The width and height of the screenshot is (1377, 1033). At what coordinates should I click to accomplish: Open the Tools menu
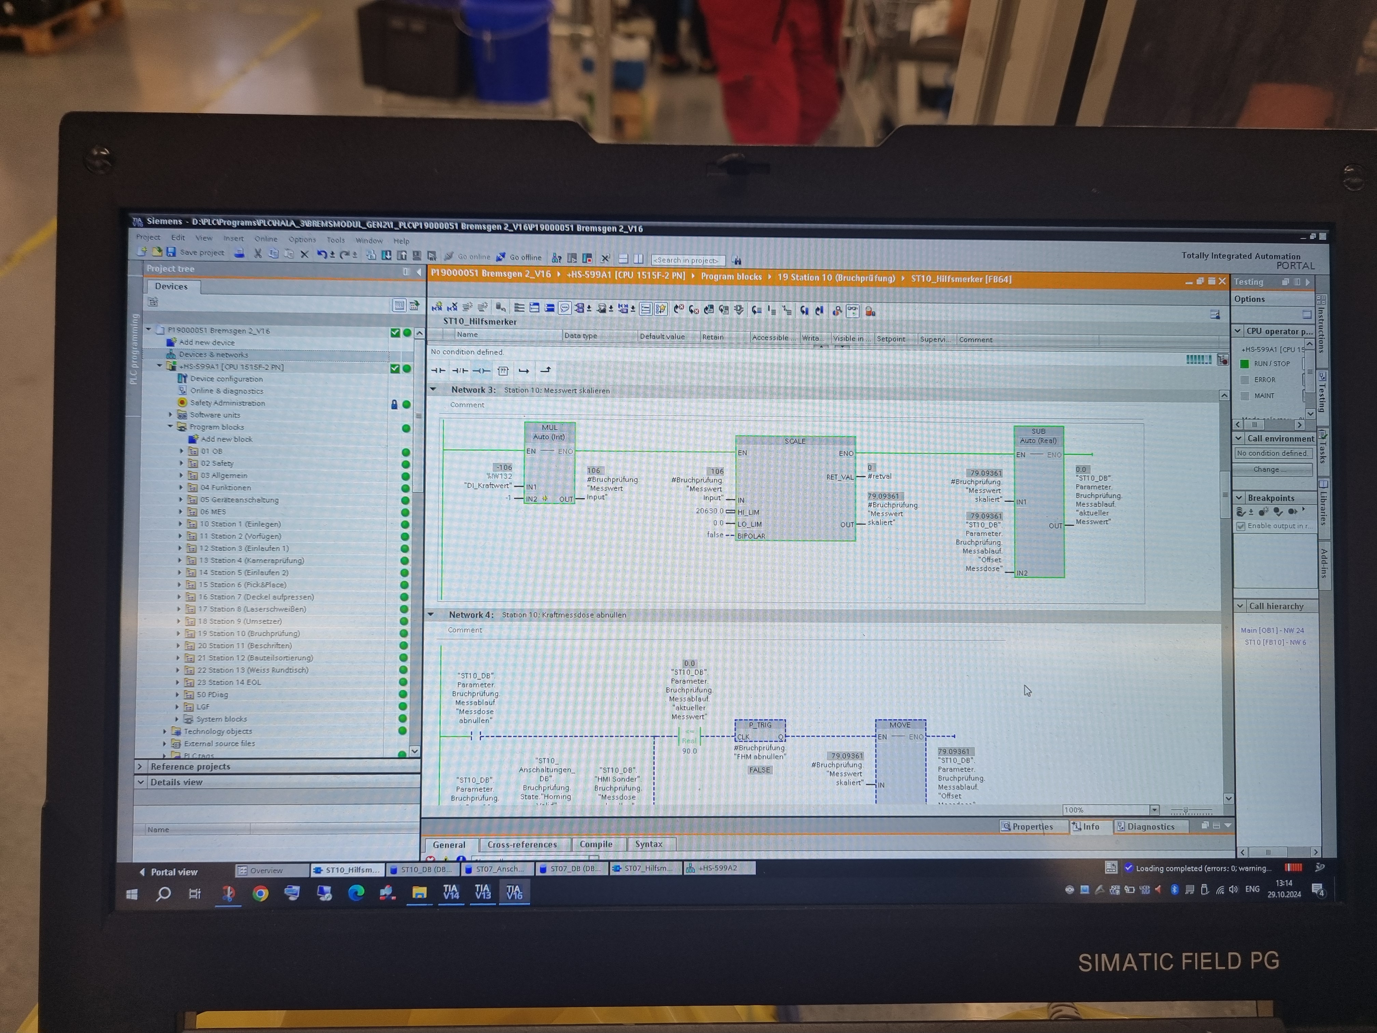tap(335, 240)
